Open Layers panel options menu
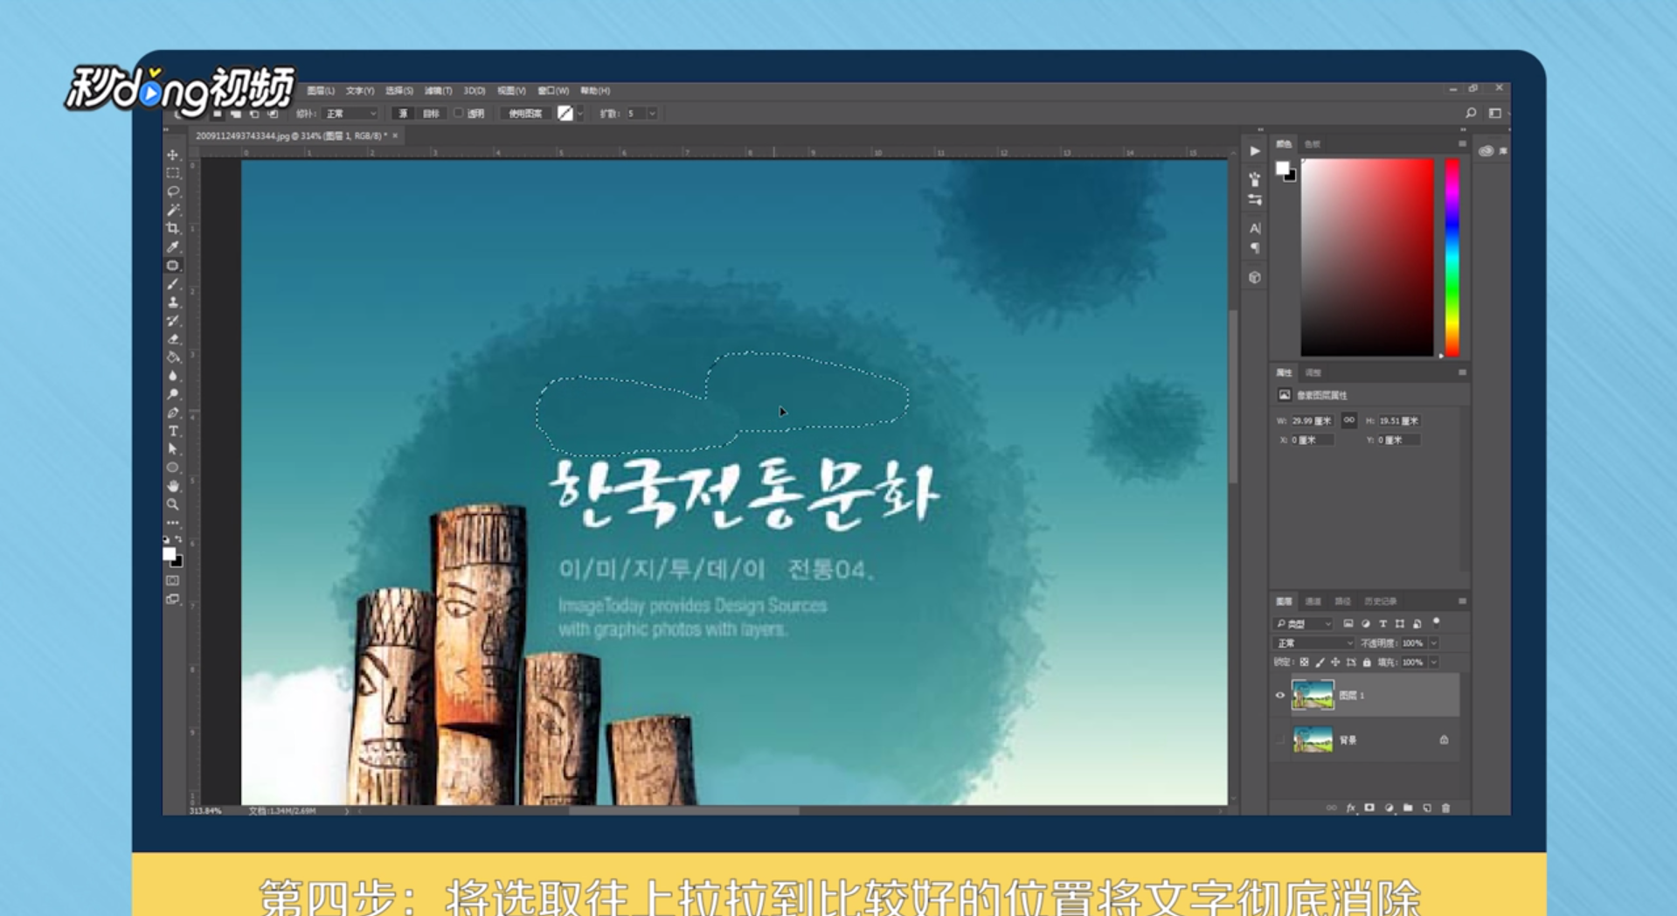Screen dimensions: 1677x916 tap(1462, 601)
